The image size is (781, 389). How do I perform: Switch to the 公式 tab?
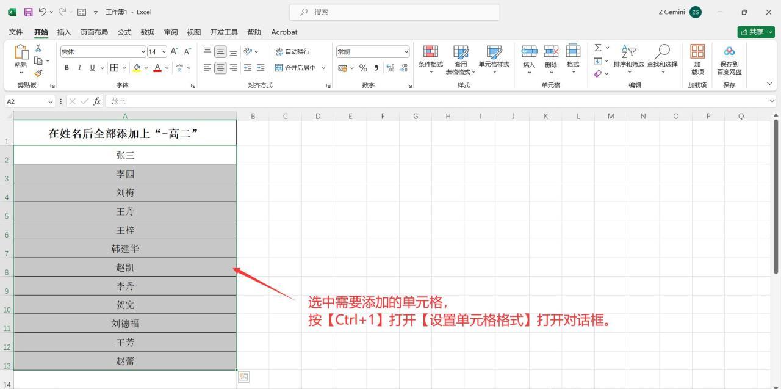(x=124, y=32)
